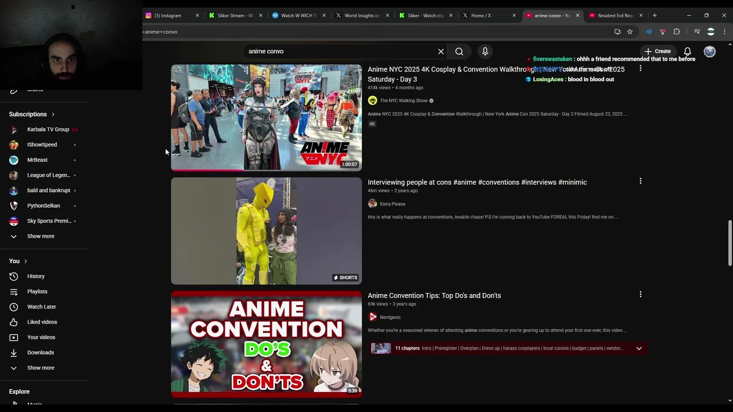Click the install app icon in address bar

[x=617, y=31]
